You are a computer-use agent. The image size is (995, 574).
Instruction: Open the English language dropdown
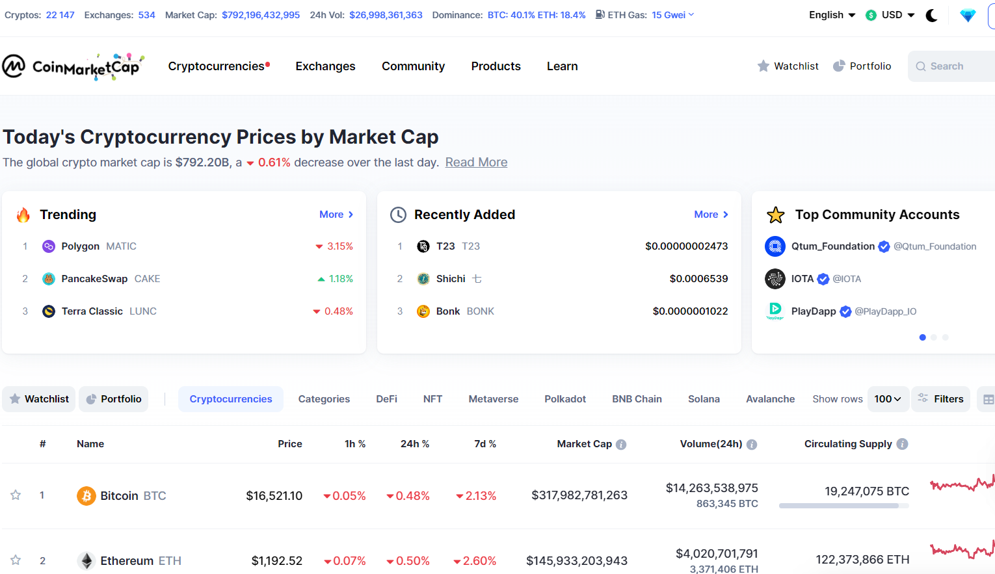(832, 15)
